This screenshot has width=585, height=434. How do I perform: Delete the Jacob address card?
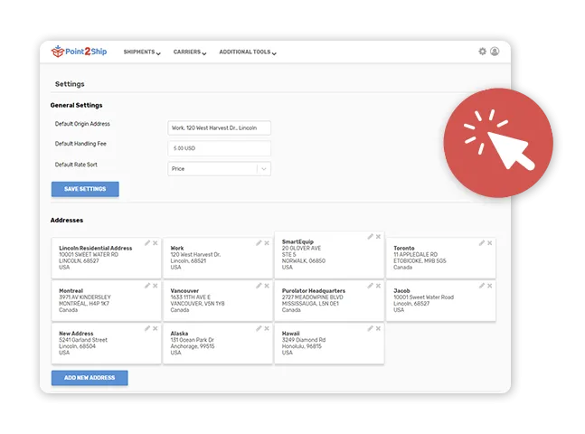[490, 286]
